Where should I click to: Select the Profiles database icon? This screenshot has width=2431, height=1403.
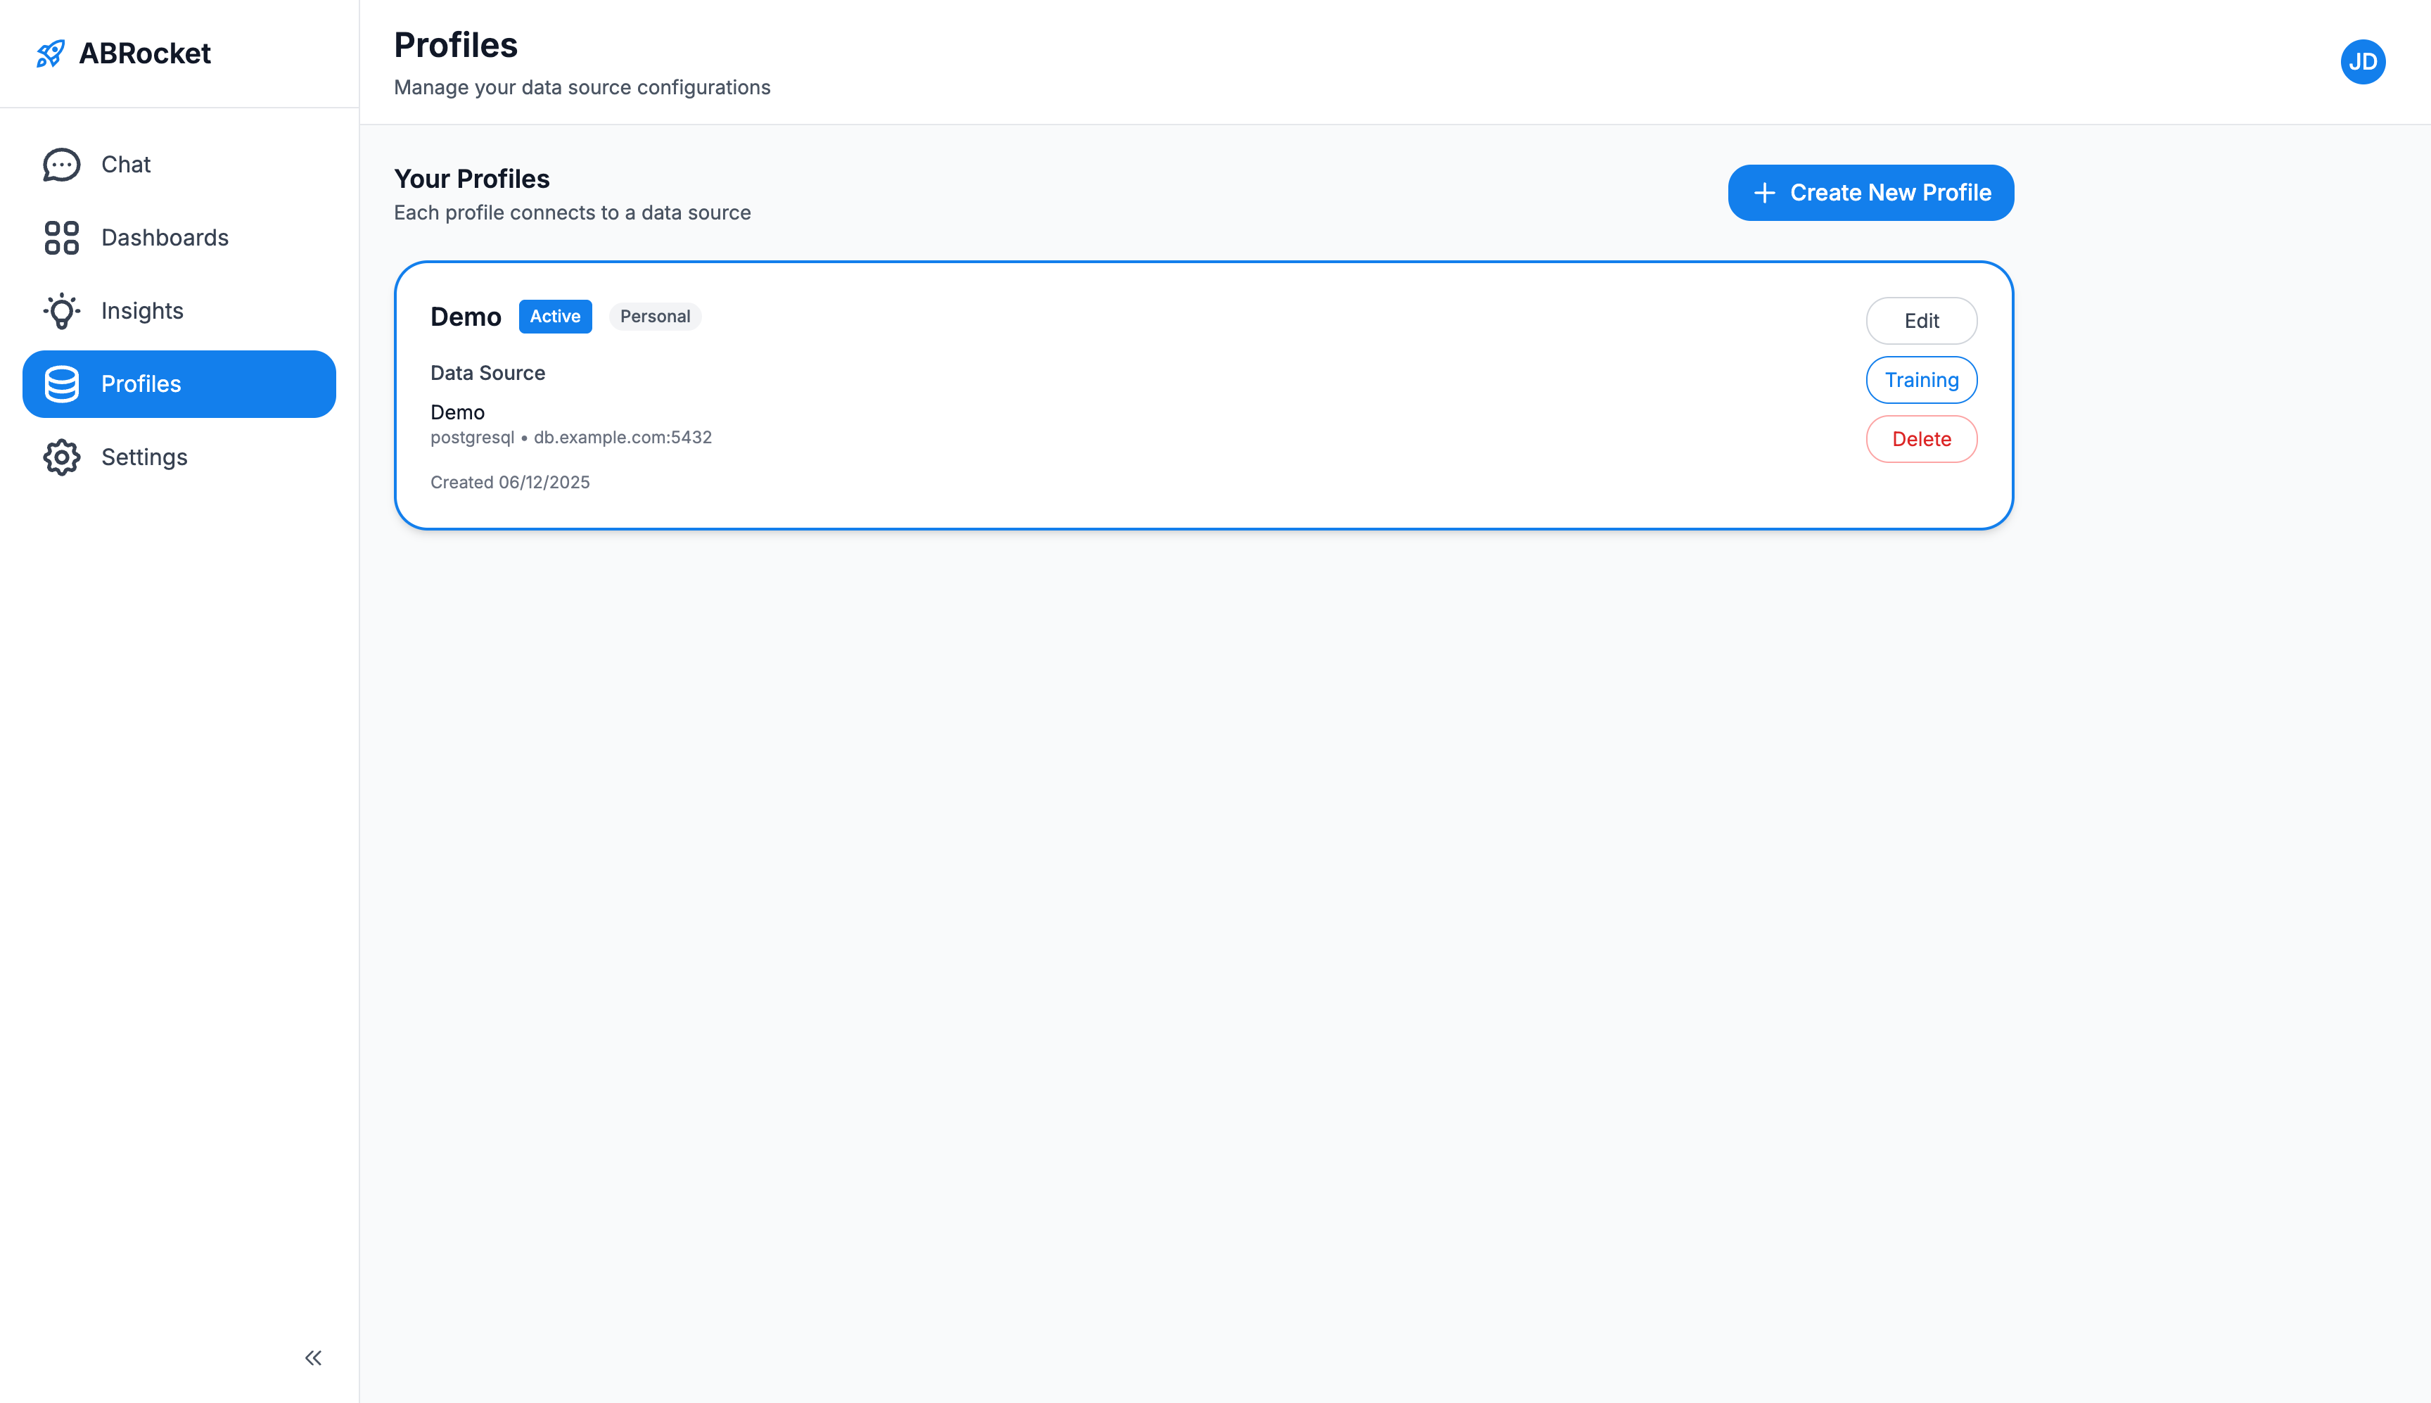(x=62, y=383)
